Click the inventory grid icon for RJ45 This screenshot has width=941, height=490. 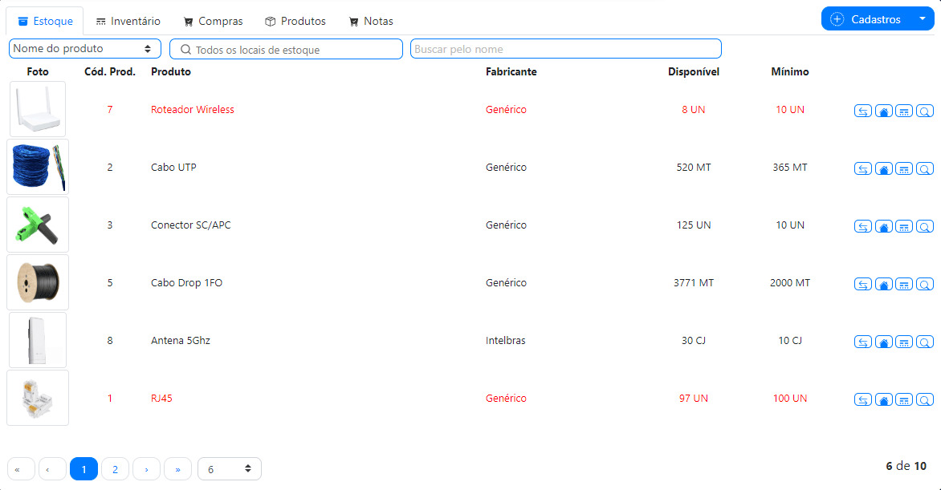pyautogui.click(x=904, y=400)
